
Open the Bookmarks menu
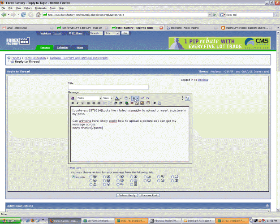pyautogui.click(x=41, y=8)
